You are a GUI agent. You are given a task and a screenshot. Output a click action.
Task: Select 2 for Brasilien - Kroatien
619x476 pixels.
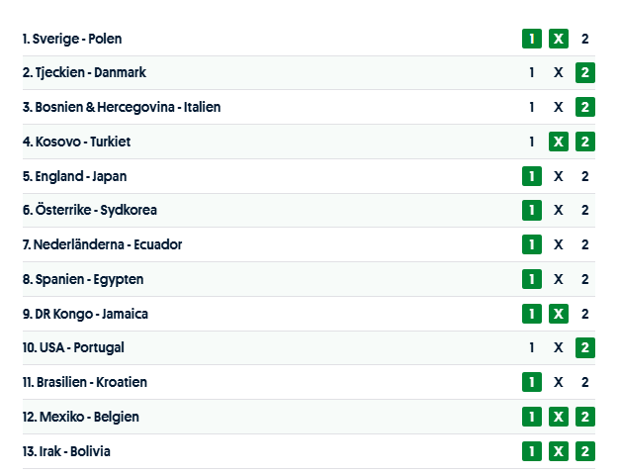click(x=585, y=382)
